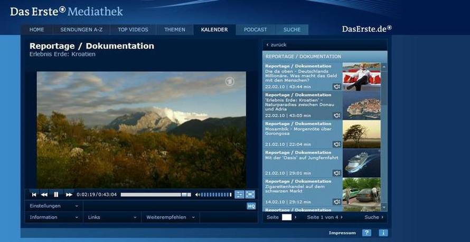Open the PODCAST tab
Image resolution: width=470 pixels, height=242 pixels.
255,30
